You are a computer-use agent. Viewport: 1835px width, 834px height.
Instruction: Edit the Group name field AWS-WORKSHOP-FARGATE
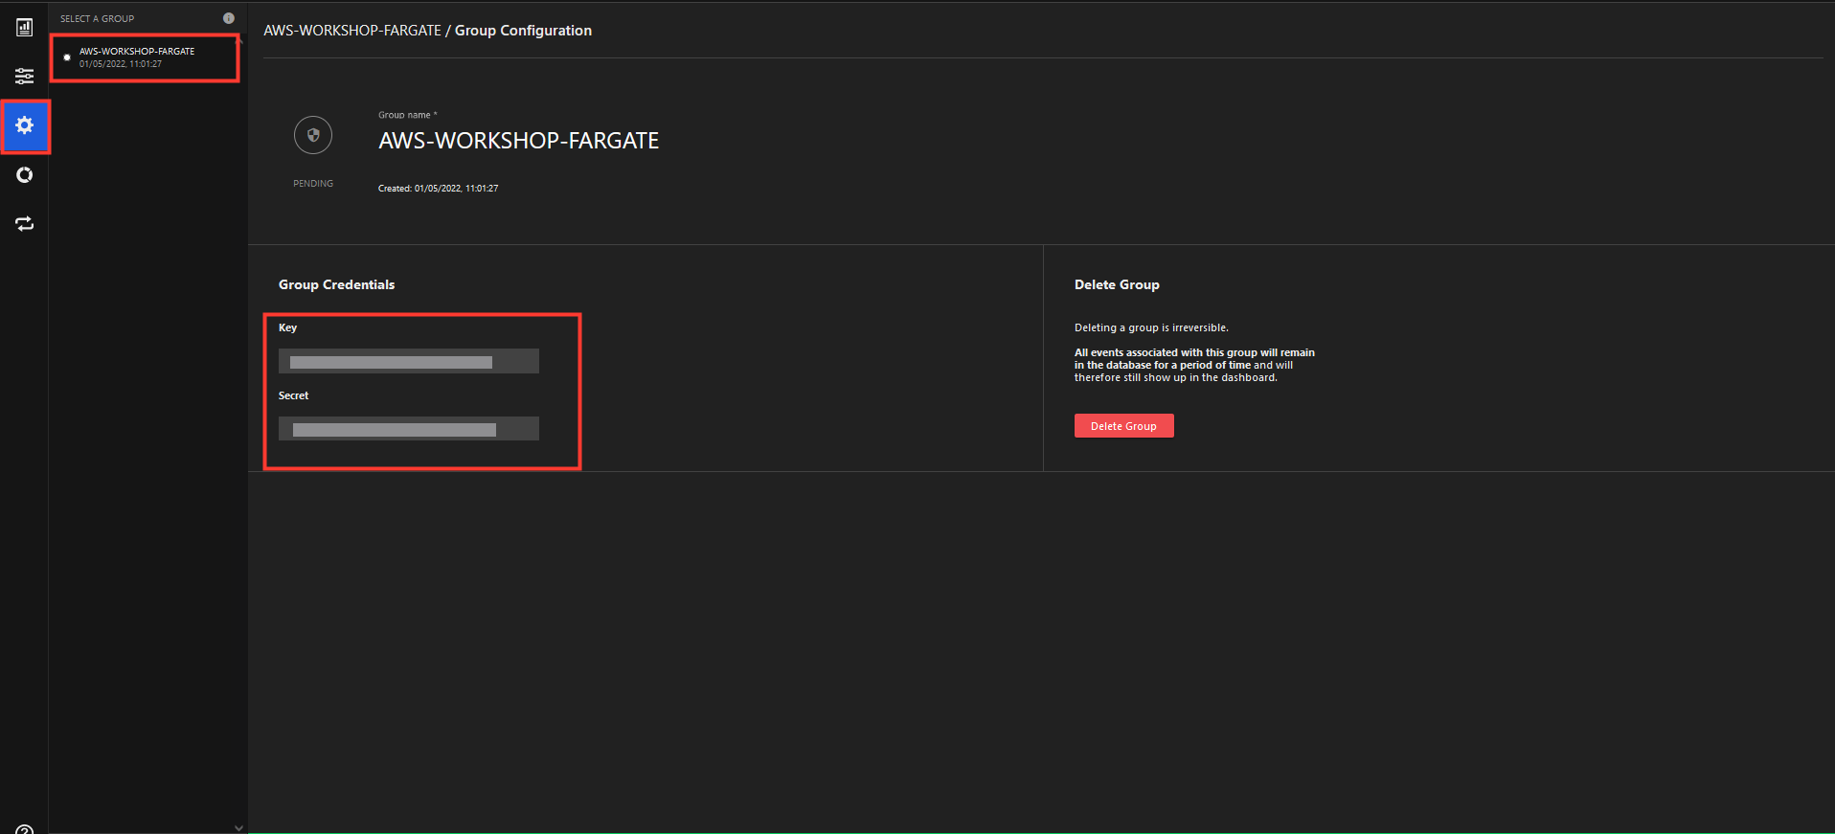point(518,141)
